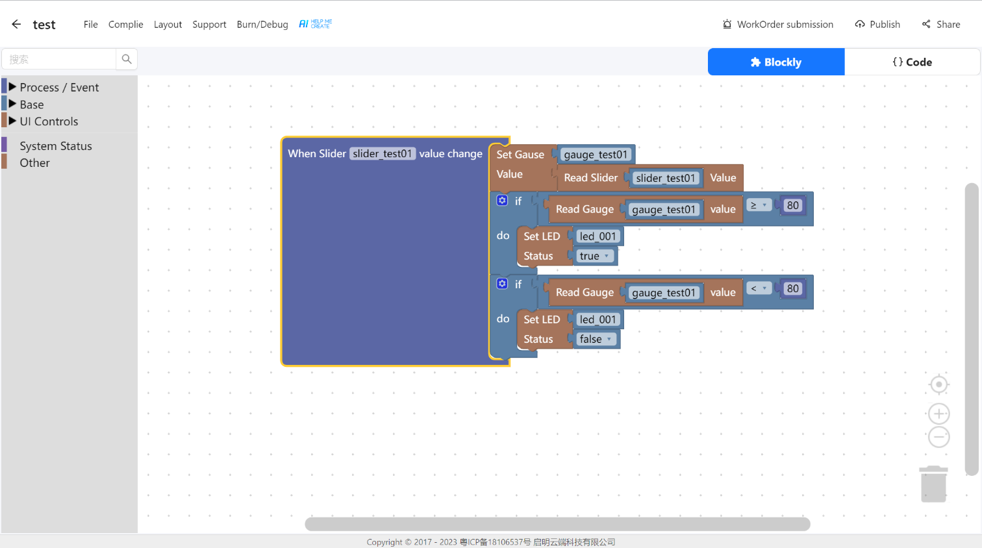The height and width of the screenshot is (548, 982).
Task: Switch to the Code tab
Action: 913,62
